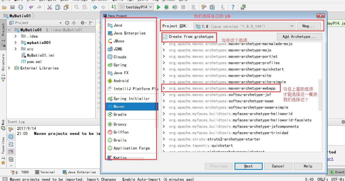Open the Project SDK dropdown
Viewport: 345px width, 181px height.
click(x=244, y=26)
